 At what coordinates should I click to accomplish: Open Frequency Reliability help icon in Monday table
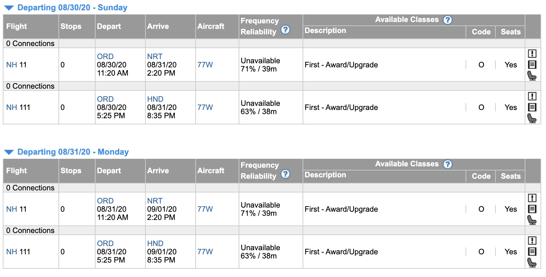[285, 174]
